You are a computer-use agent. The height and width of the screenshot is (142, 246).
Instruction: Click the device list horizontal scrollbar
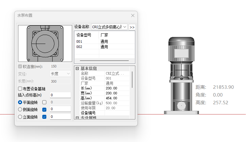pyautogui.click(x=104, y=61)
